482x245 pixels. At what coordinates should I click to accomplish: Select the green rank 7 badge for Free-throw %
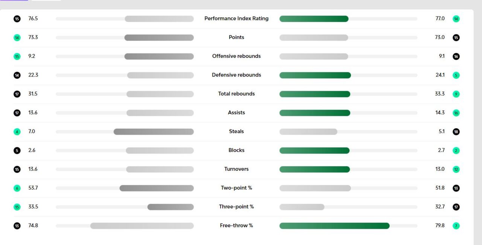(456, 226)
